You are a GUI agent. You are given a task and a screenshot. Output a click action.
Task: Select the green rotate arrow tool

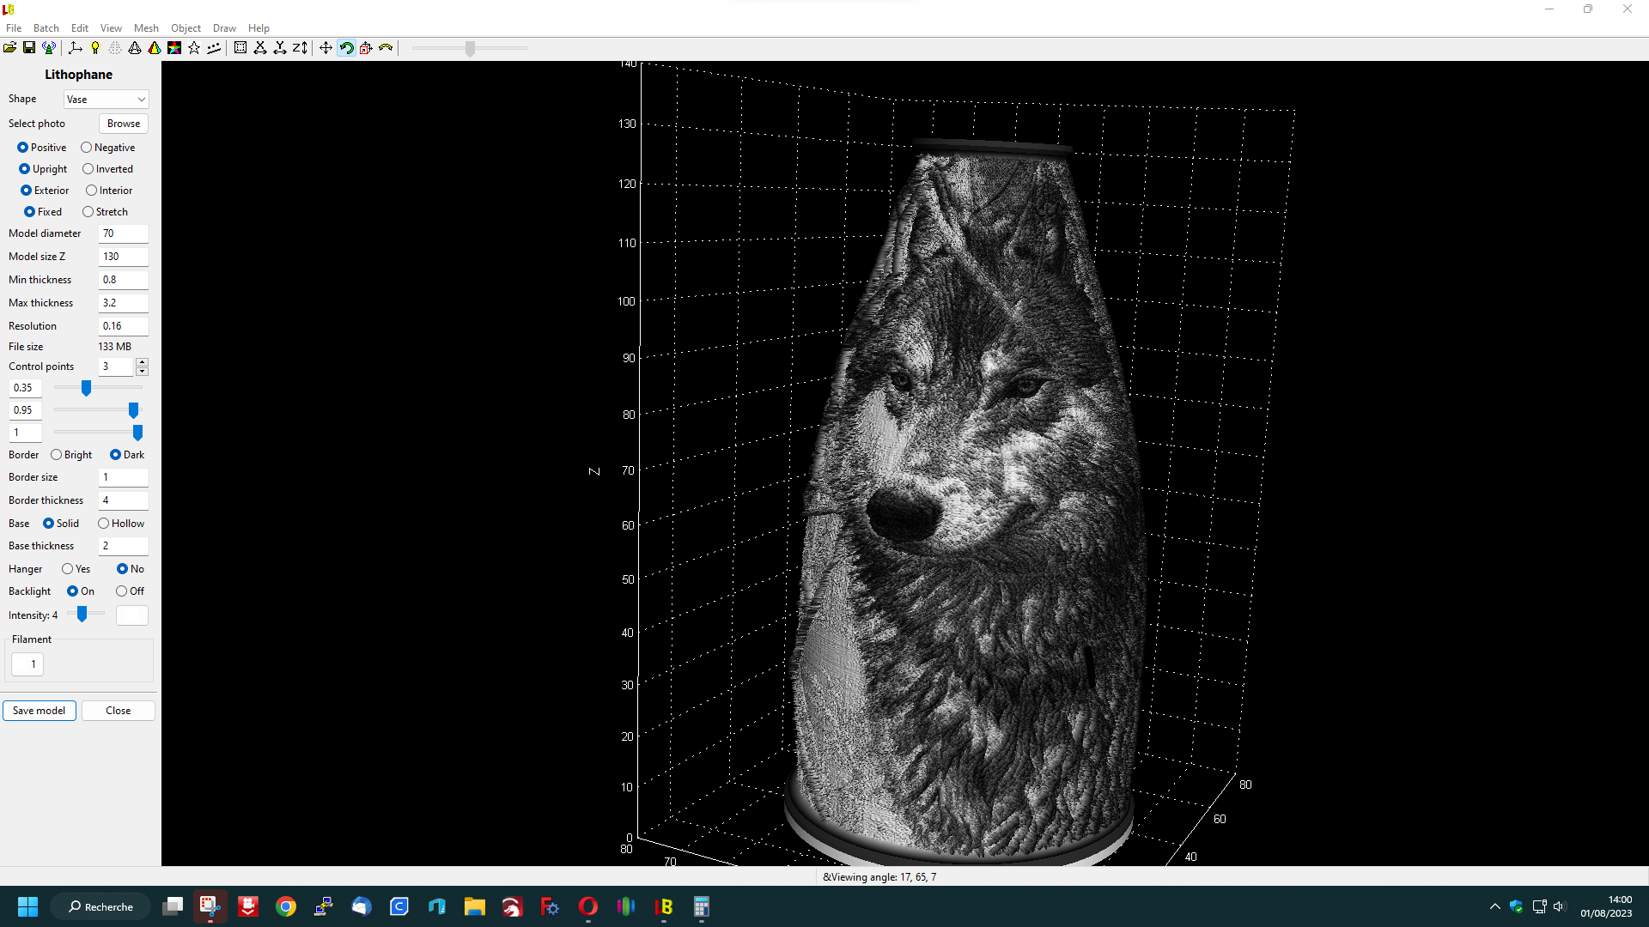[346, 48]
